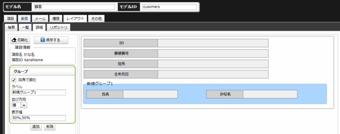This screenshot has height=134, width=340.
Task: Open the 並び方向 dropdown
Action: tap(25, 105)
